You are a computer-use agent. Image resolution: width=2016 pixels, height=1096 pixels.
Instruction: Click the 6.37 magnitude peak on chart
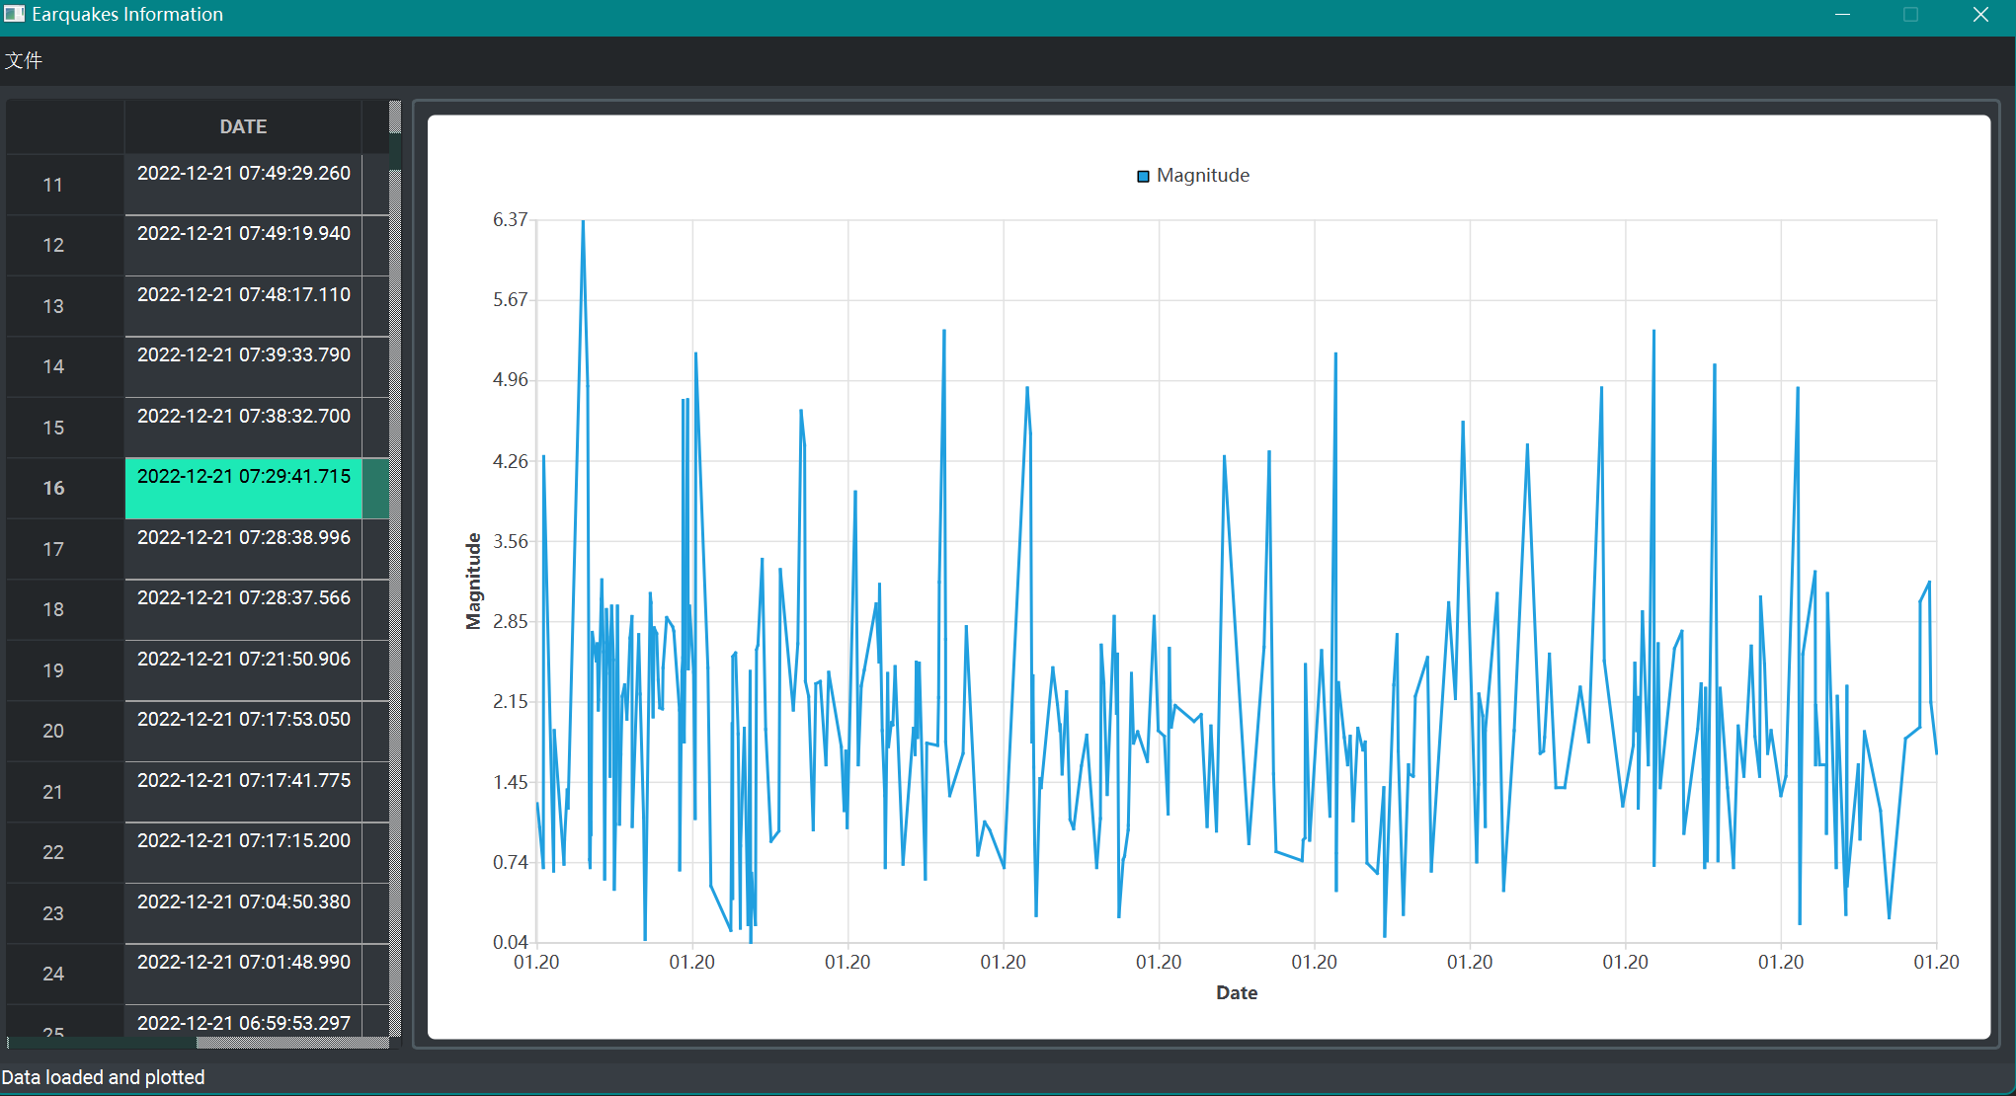pyautogui.click(x=583, y=222)
